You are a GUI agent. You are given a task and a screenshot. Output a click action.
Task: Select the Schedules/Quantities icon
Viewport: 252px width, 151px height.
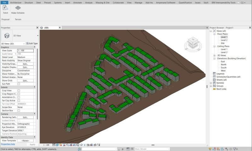[x=214, y=77]
